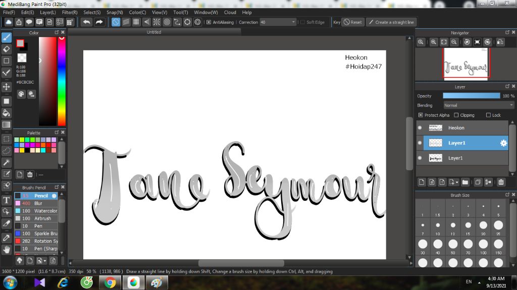Screen dimensions: 517x290
Task: Select the Bucket fill tool
Action: coord(6,113)
